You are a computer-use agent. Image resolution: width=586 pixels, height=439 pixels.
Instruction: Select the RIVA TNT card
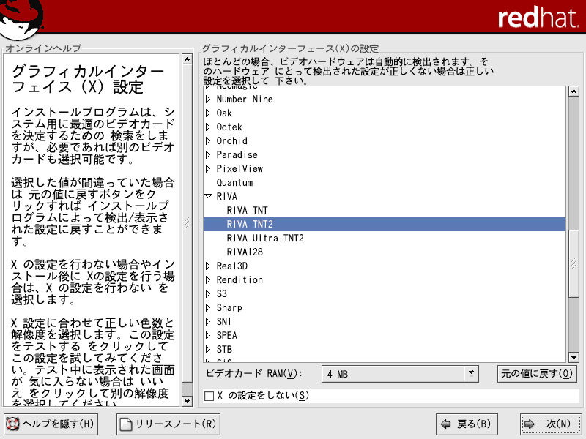coord(384,211)
